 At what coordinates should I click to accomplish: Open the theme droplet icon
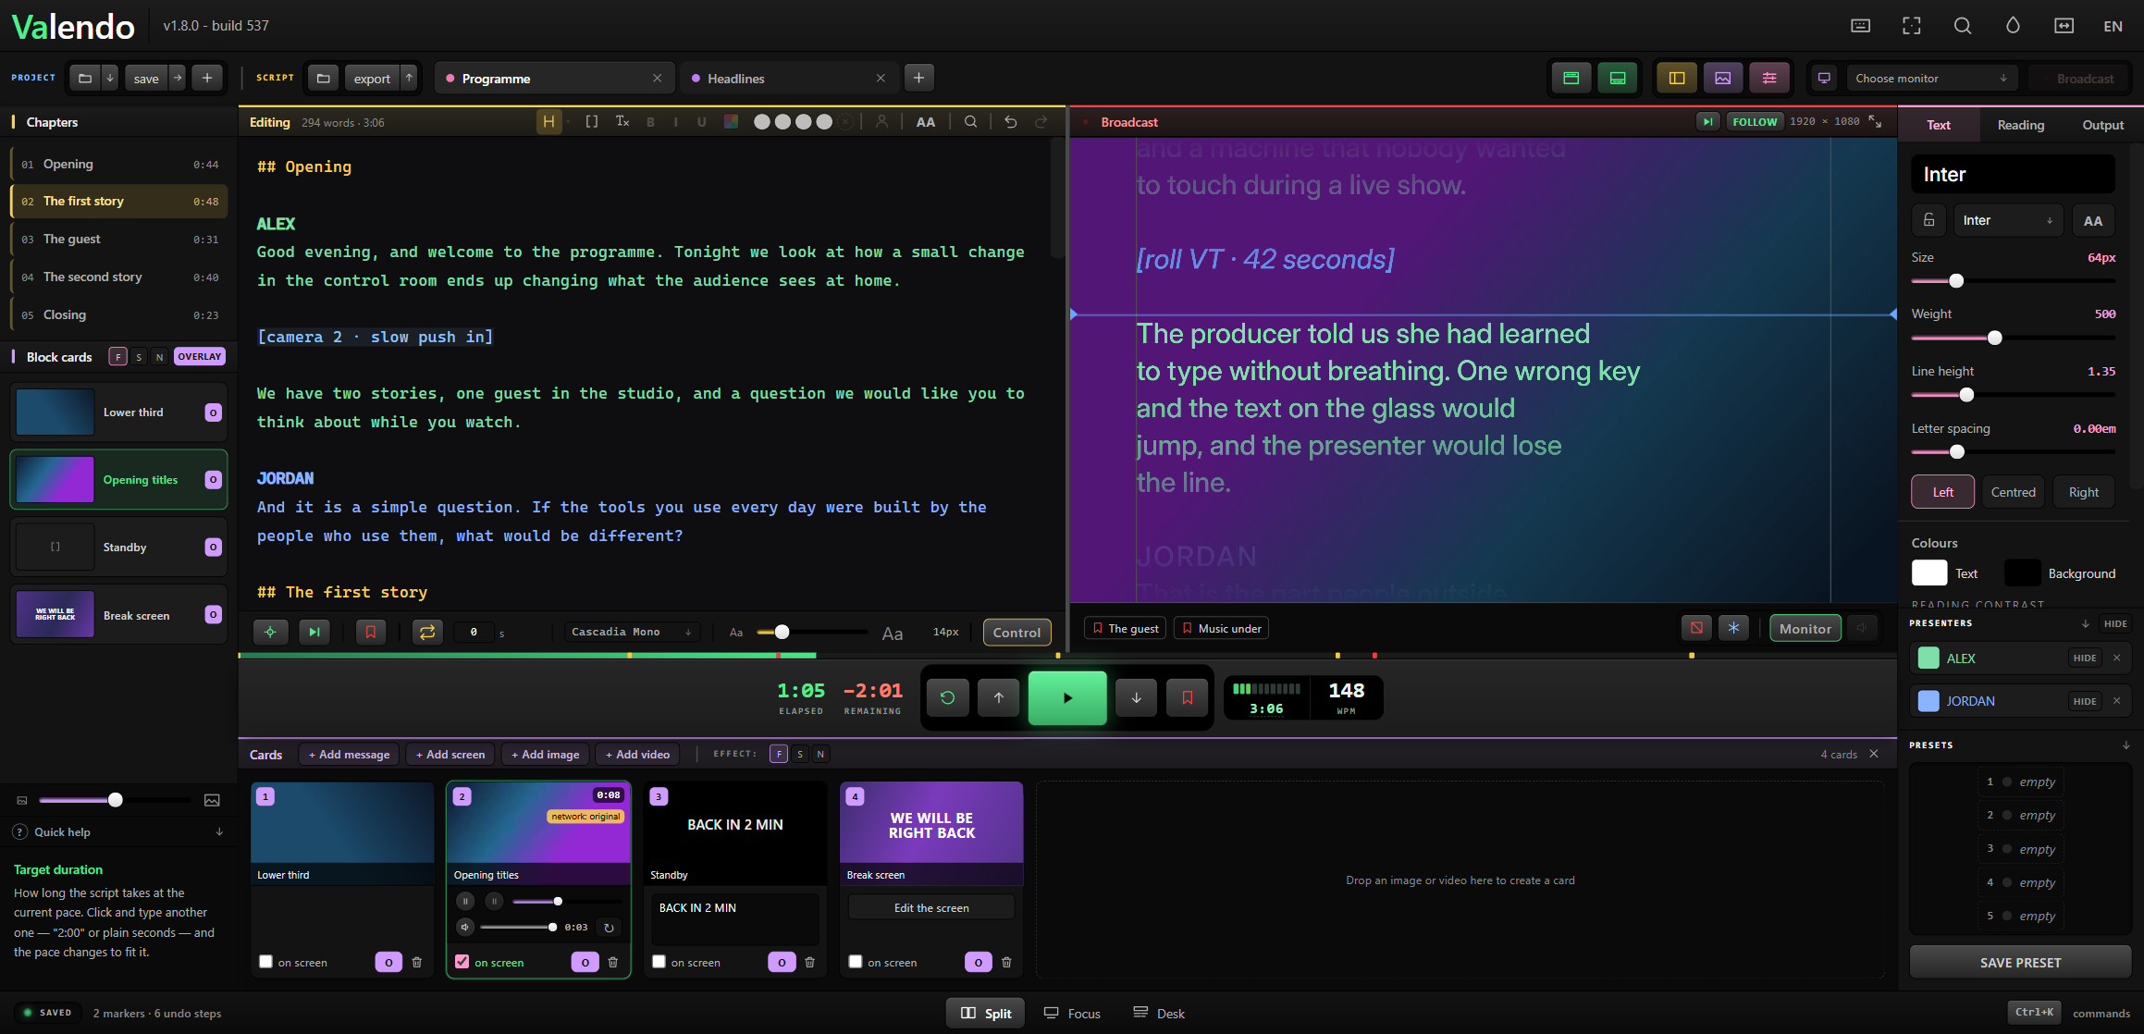coord(2013,26)
